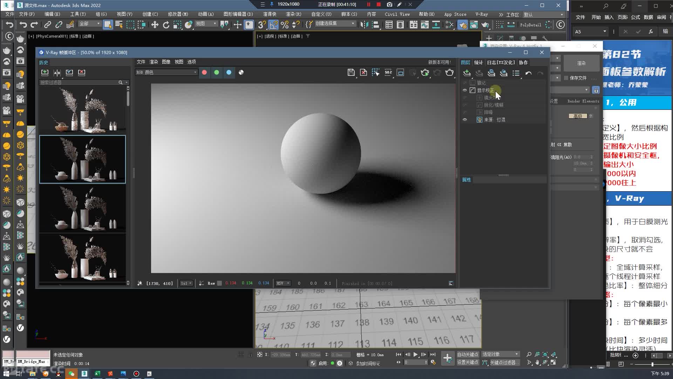Viewport: 673px width, 379px height.
Task: Open the VFB 图像 menu
Action: [x=166, y=62]
